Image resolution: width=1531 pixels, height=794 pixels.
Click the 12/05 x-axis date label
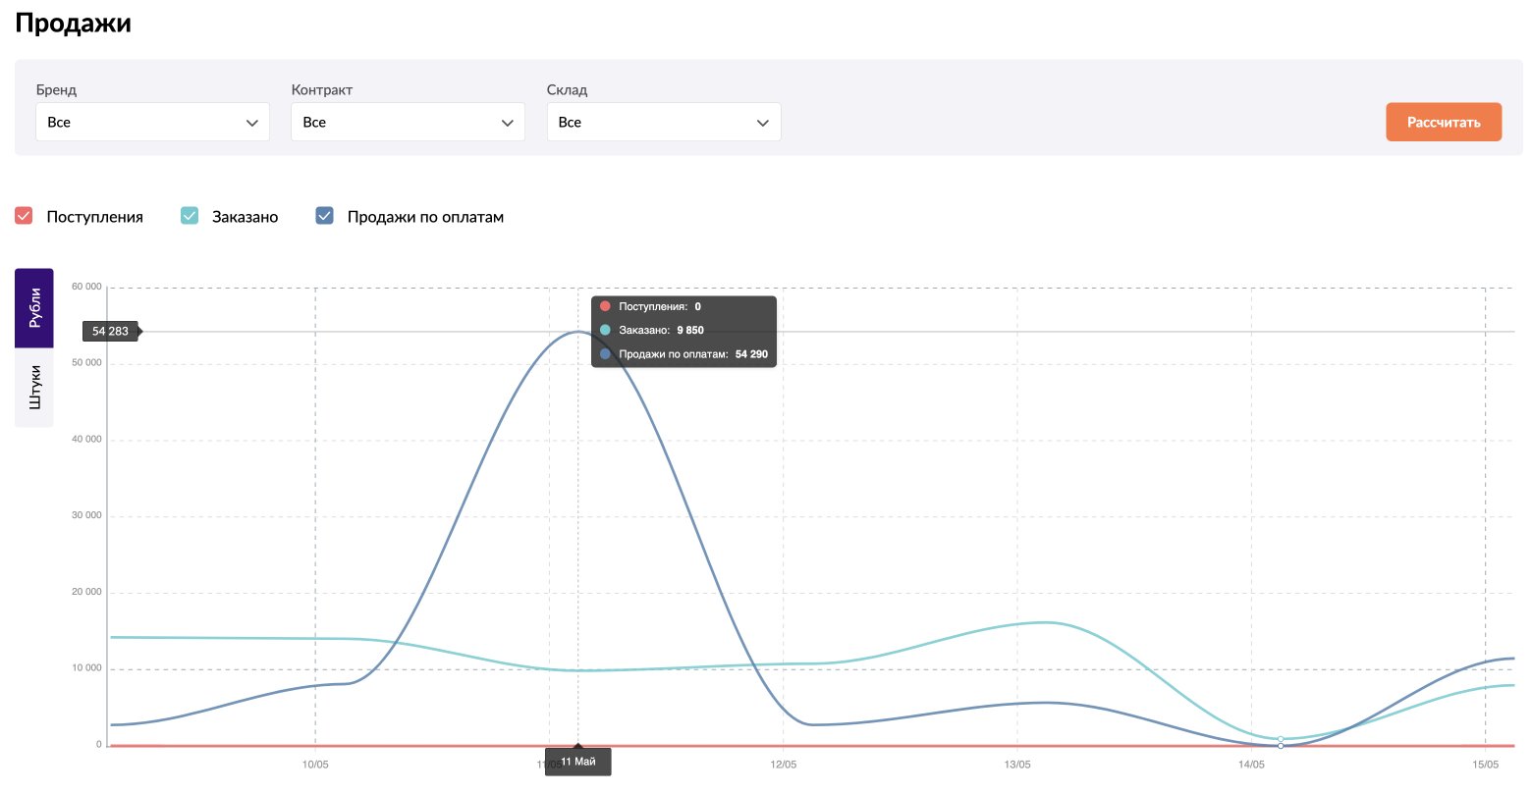783,765
